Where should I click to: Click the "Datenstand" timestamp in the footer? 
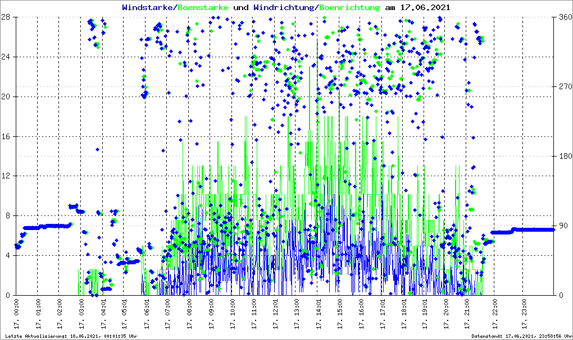coord(520,336)
